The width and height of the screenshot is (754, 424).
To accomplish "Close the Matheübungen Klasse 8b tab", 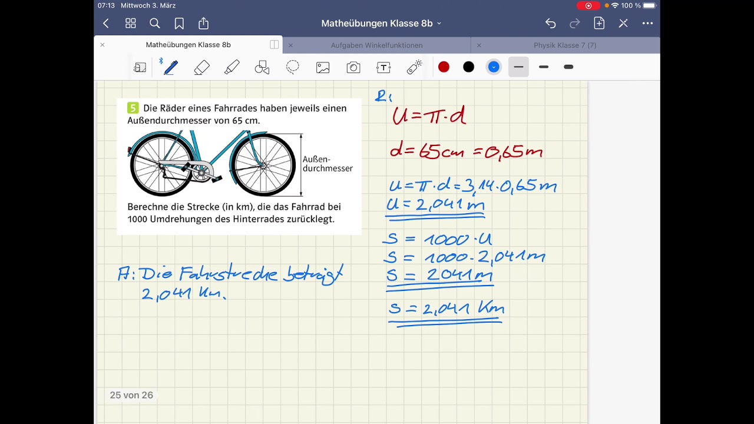I will pyautogui.click(x=102, y=45).
